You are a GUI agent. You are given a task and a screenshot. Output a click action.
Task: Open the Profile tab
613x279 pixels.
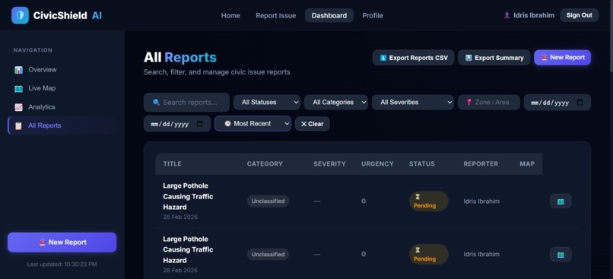coord(373,16)
